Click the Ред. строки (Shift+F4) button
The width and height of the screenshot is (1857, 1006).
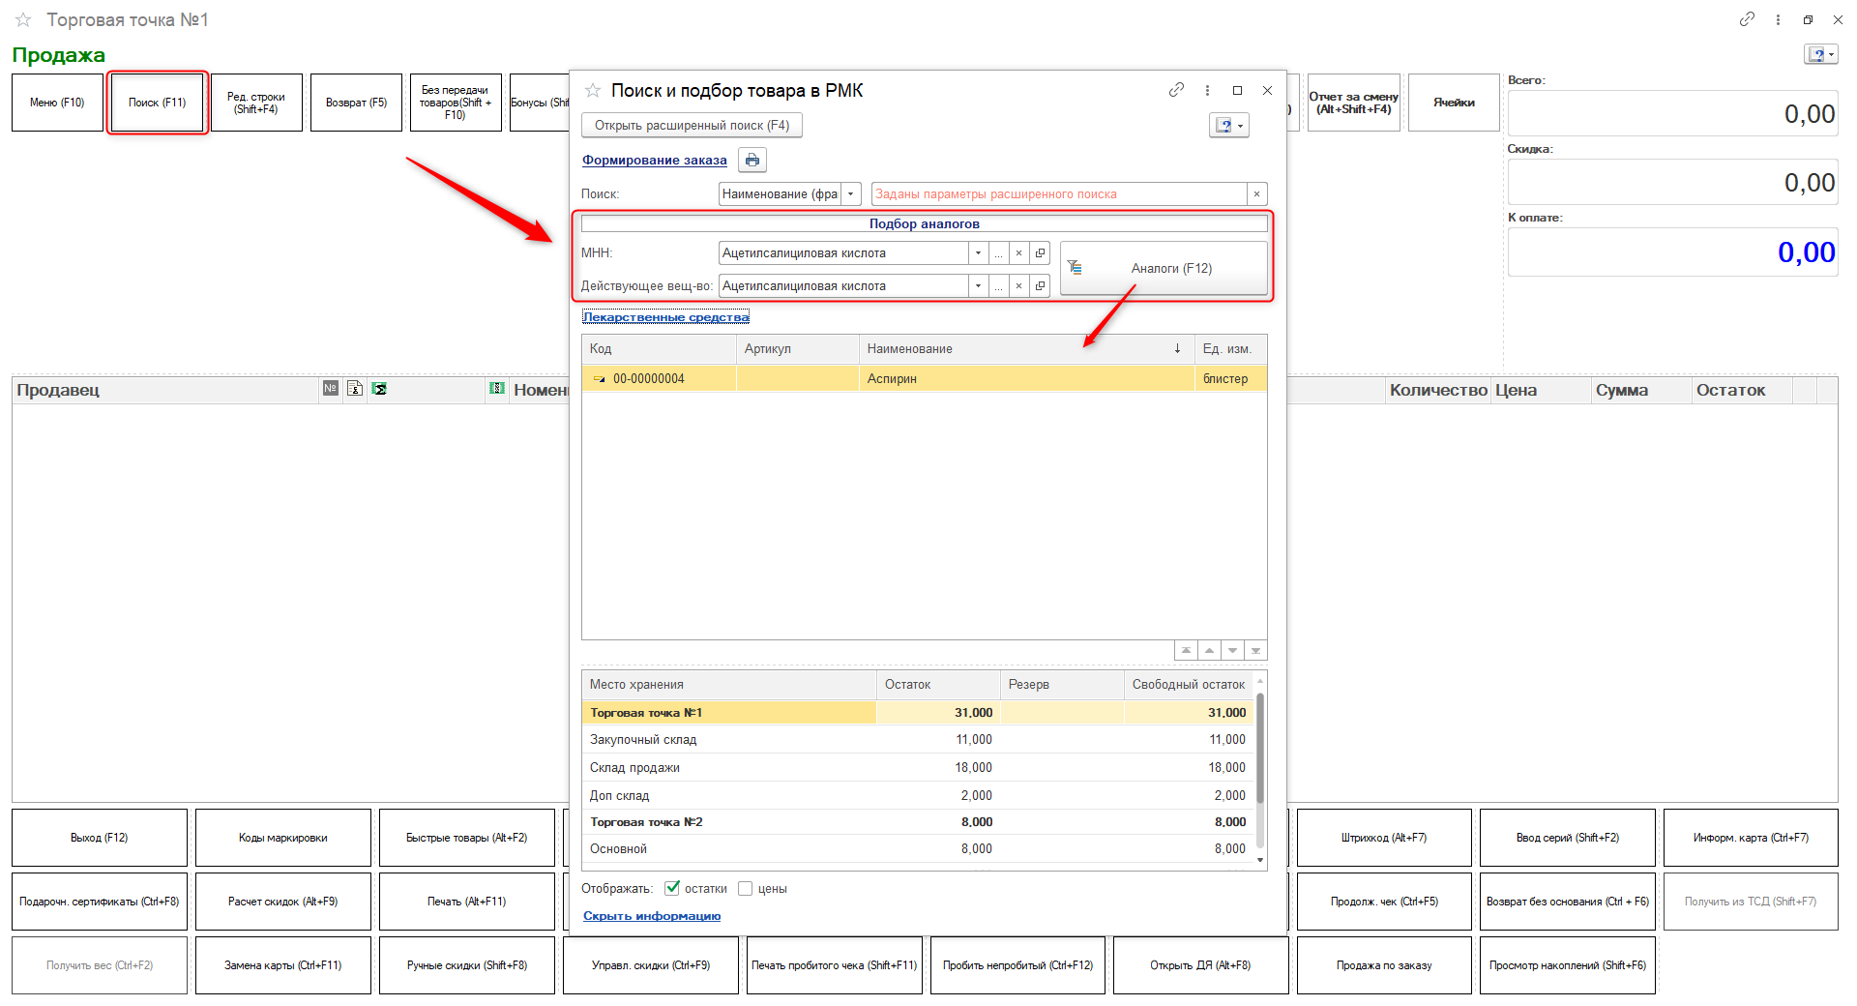[x=256, y=103]
